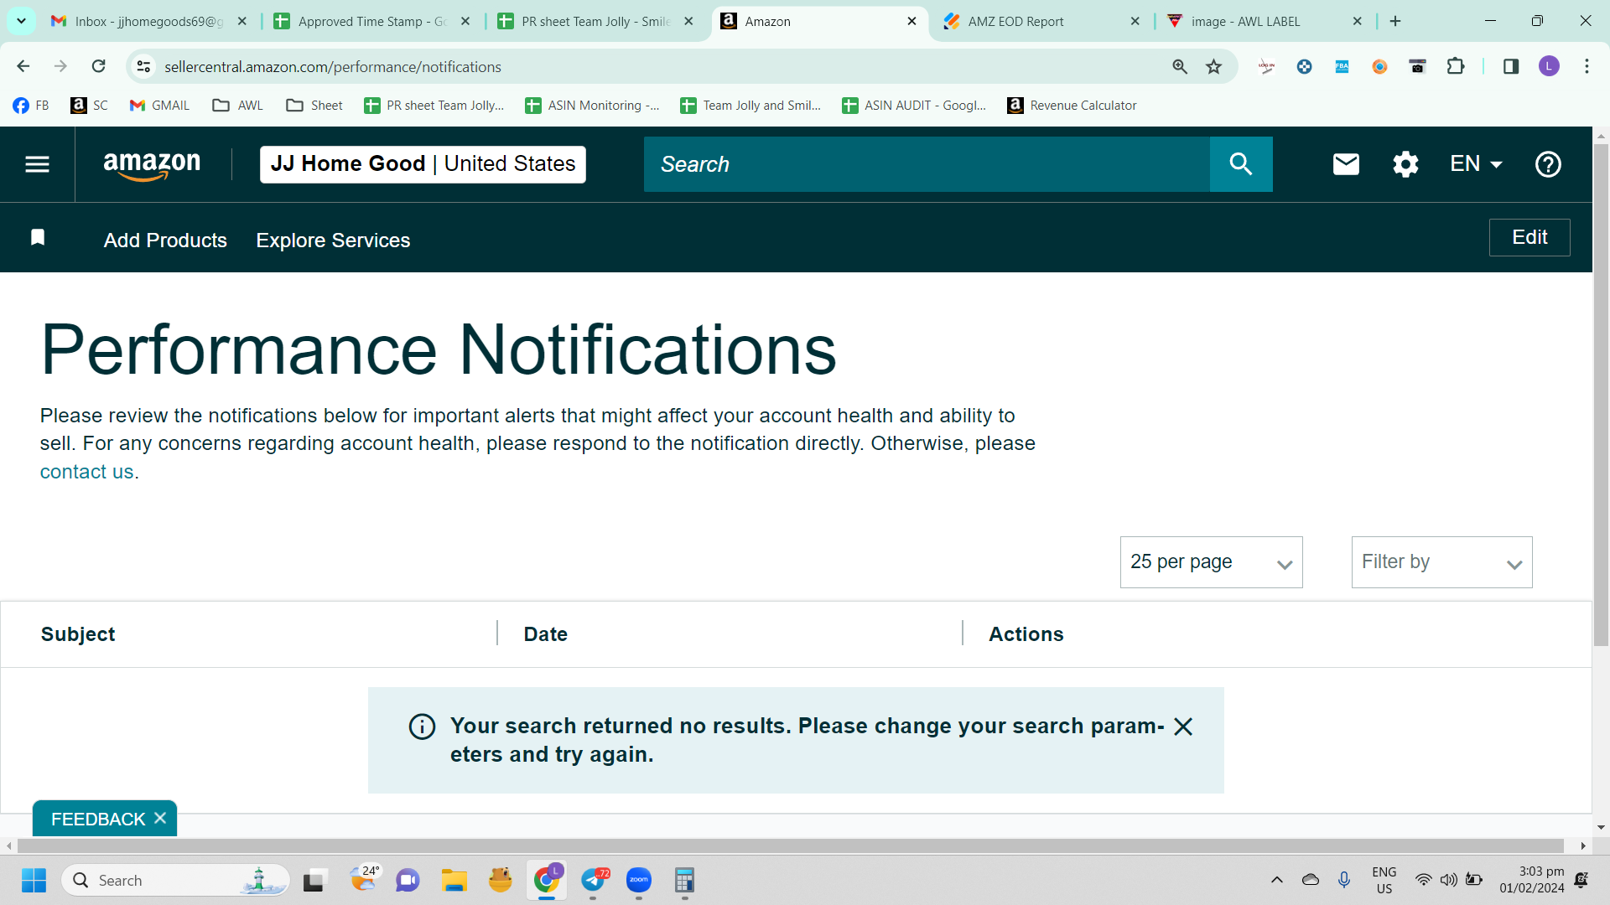Click the Seller Central search field
This screenshot has height=905, width=1610.
pyautogui.click(x=927, y=164)
